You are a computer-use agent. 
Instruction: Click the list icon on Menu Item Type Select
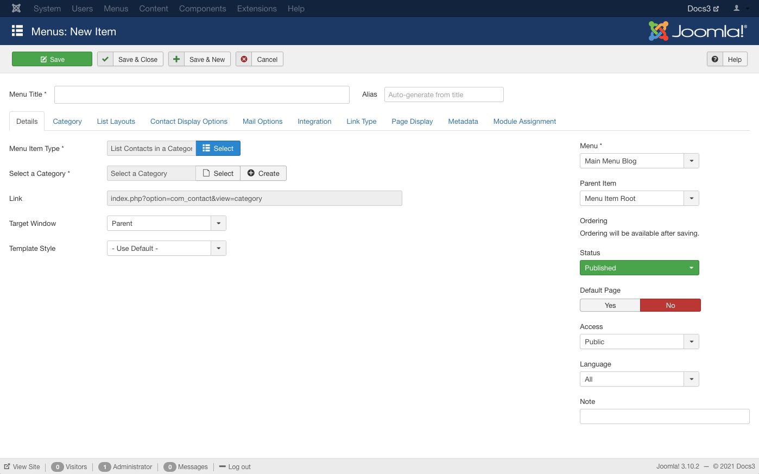tap(206, 148)
